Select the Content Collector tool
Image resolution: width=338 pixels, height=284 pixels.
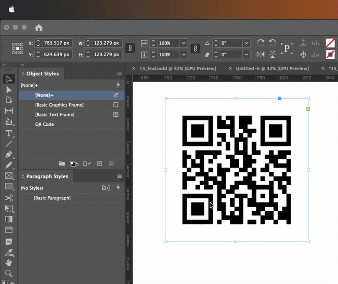(x=9, y=122)
